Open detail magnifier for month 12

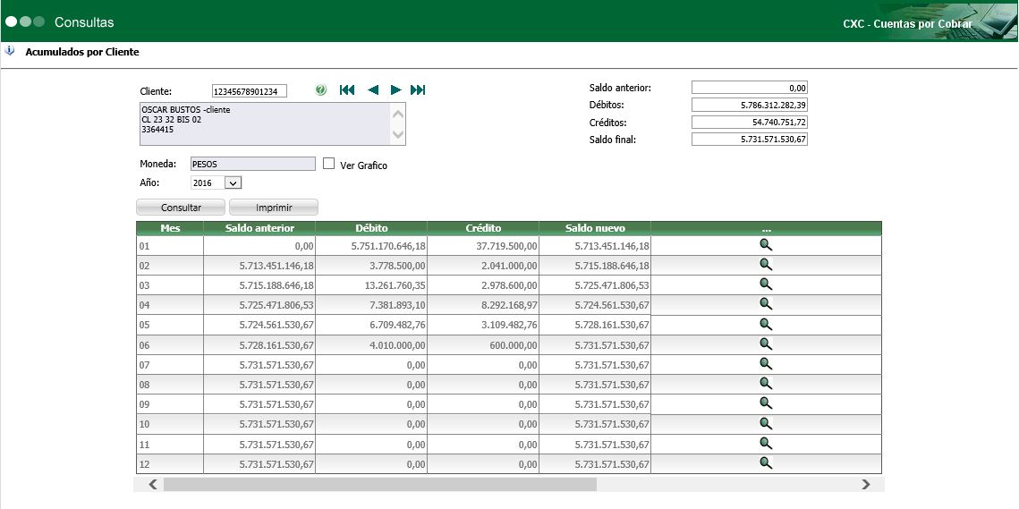coord(765,462)
